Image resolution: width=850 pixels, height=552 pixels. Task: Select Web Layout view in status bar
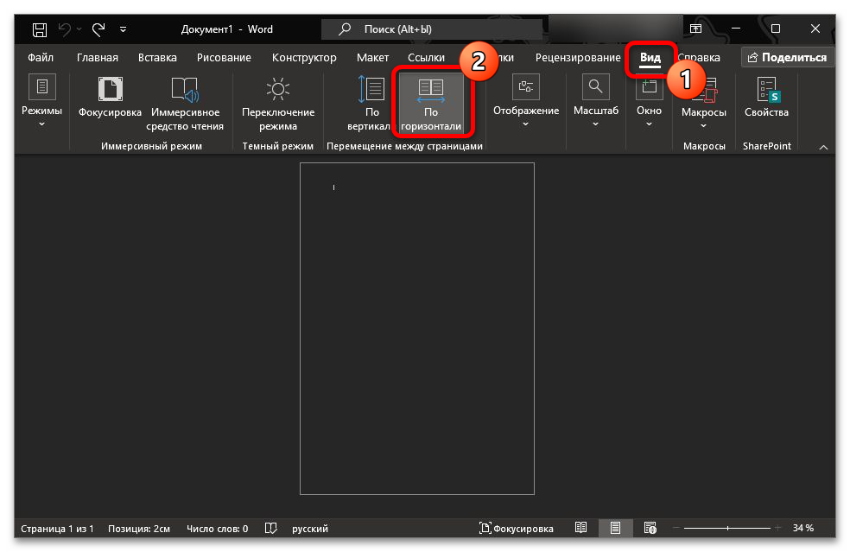pos(649,528)
